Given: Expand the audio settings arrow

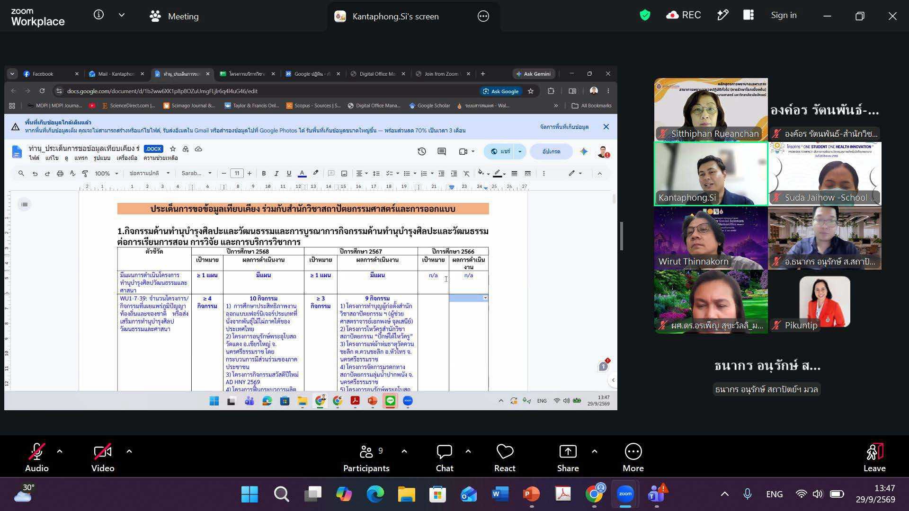Looking at the screenshot, I should (x=60, y=451).
